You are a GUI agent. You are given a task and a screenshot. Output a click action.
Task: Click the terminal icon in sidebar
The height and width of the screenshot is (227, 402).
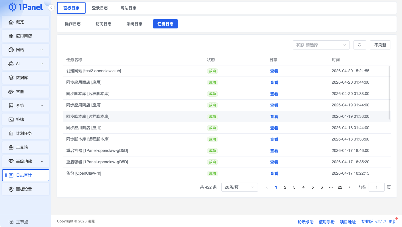pyautogui.click(x=11, y=119)
